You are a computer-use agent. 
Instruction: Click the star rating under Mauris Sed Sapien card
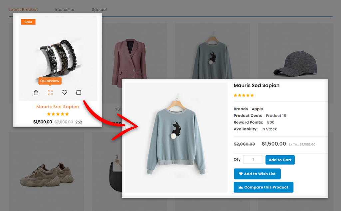[x=58, y=114]
